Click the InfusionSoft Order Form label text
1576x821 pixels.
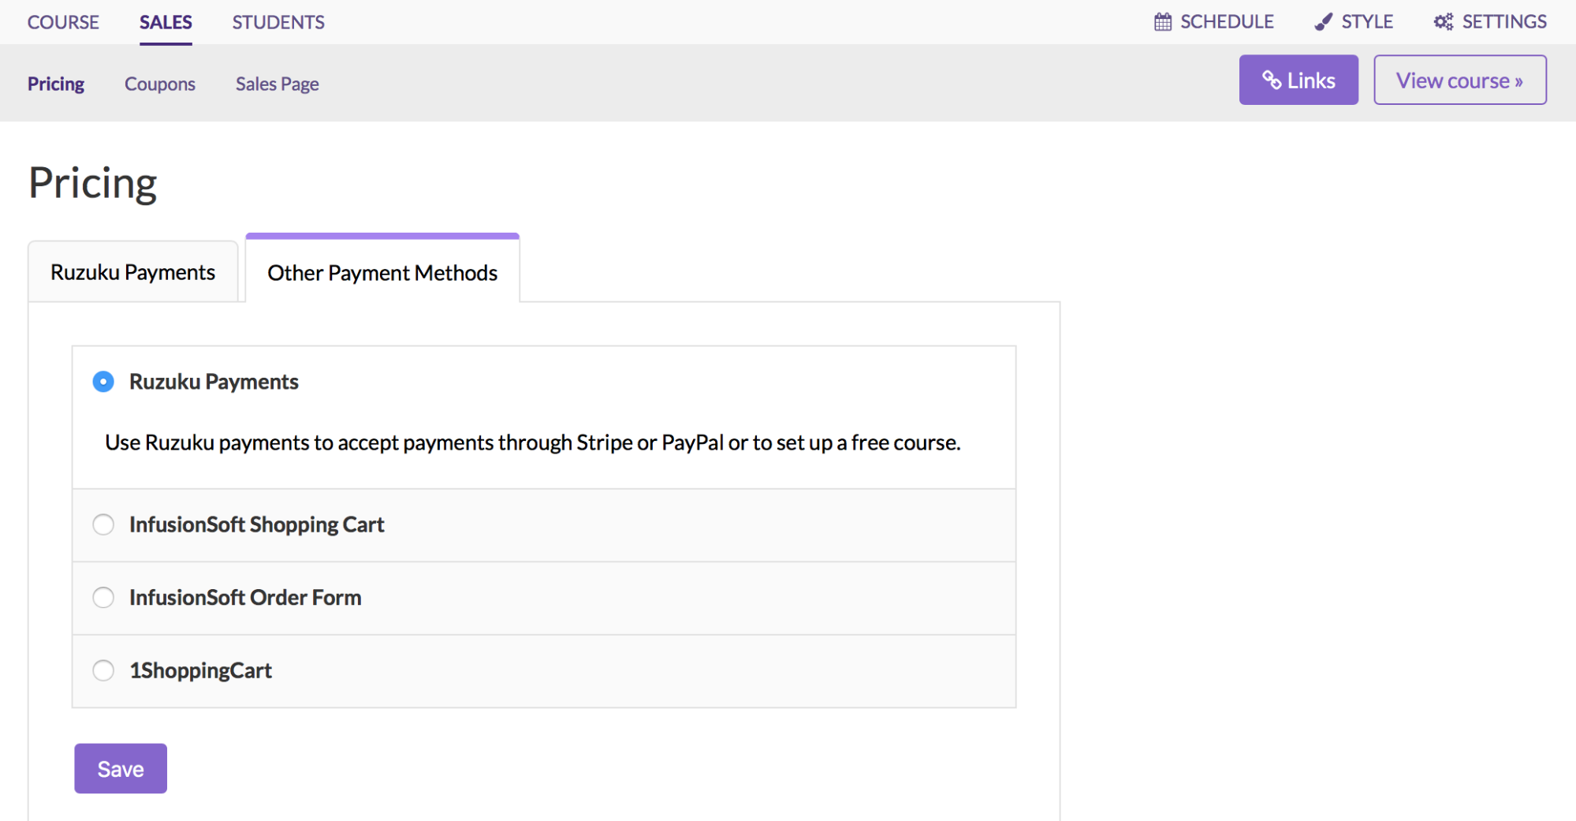click(x=245, y=598)
